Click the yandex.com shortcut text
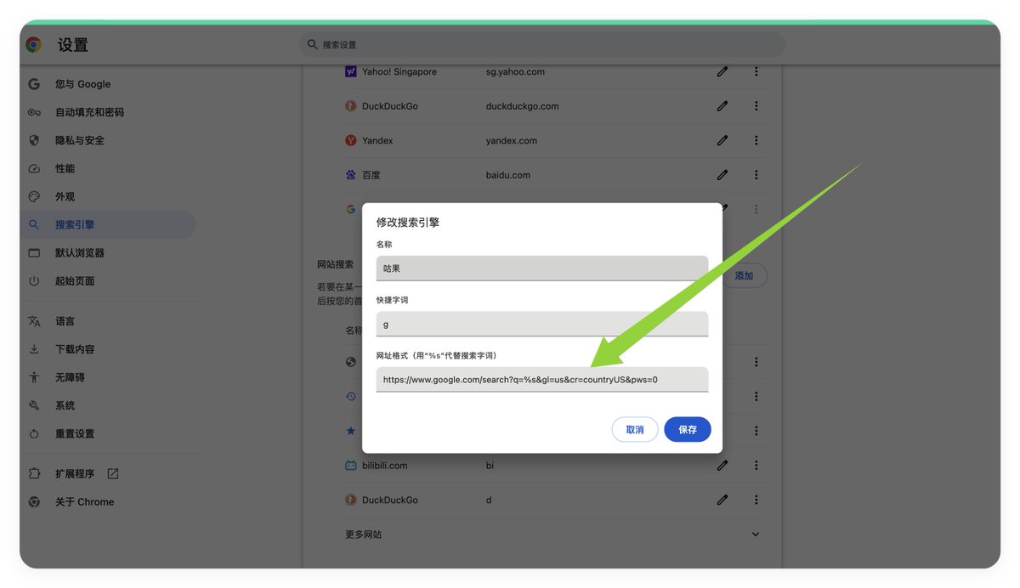This screenshot has width=1020, height=588. (x=512, y=140)
